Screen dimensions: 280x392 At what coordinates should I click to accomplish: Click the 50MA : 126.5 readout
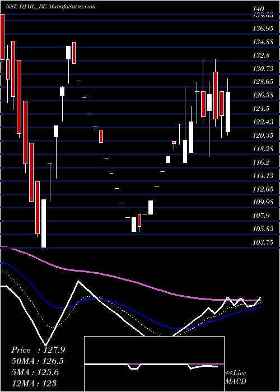click(38, 361)
